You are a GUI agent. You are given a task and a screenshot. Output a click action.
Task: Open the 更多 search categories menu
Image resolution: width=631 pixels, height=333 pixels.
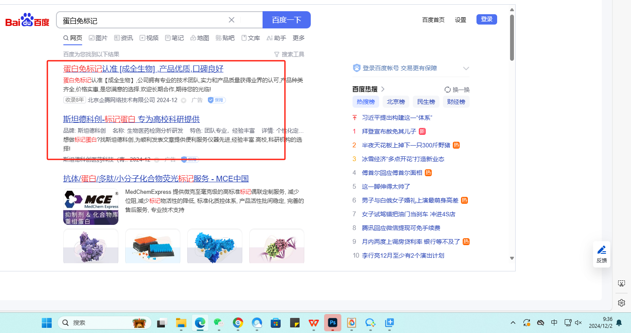(299, 38)
